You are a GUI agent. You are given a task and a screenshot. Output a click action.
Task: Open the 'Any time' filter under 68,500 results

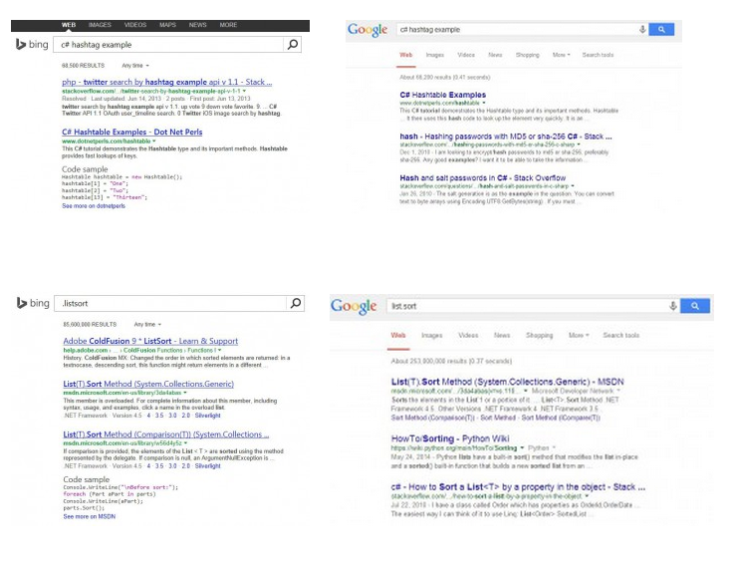tap(135, 66)
